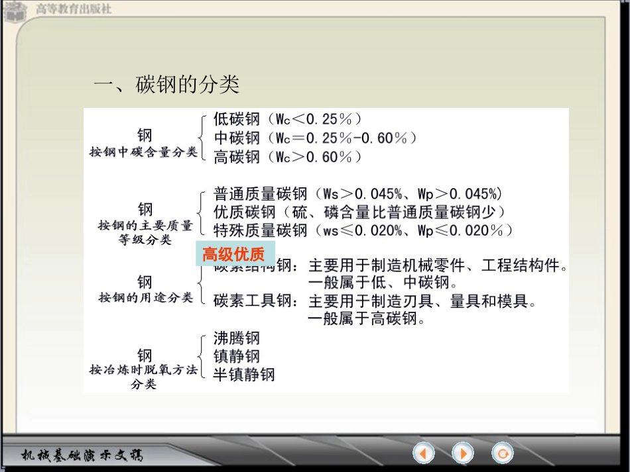Go to the previous slide with the left arrow button
The image size is (630, 472).
tap(424, 453)
